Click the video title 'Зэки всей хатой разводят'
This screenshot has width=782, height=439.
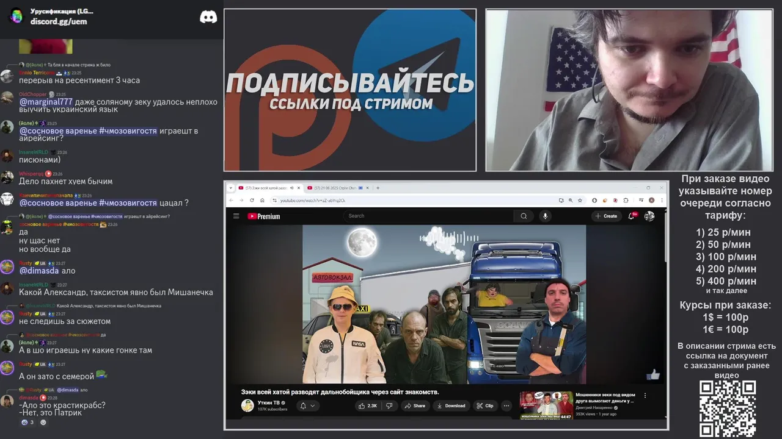340,391
